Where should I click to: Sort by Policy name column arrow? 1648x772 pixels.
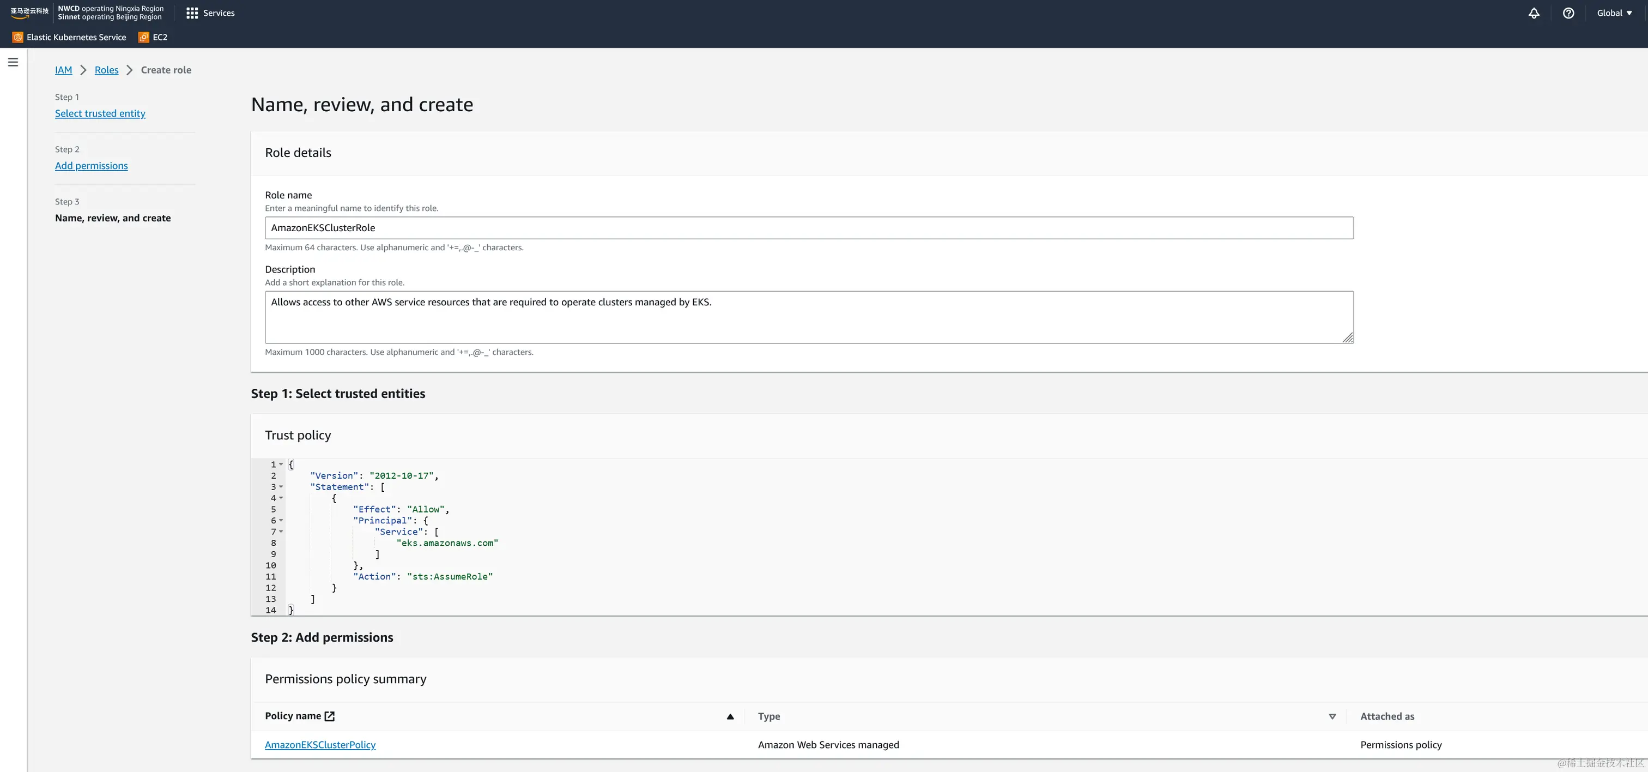730,716
